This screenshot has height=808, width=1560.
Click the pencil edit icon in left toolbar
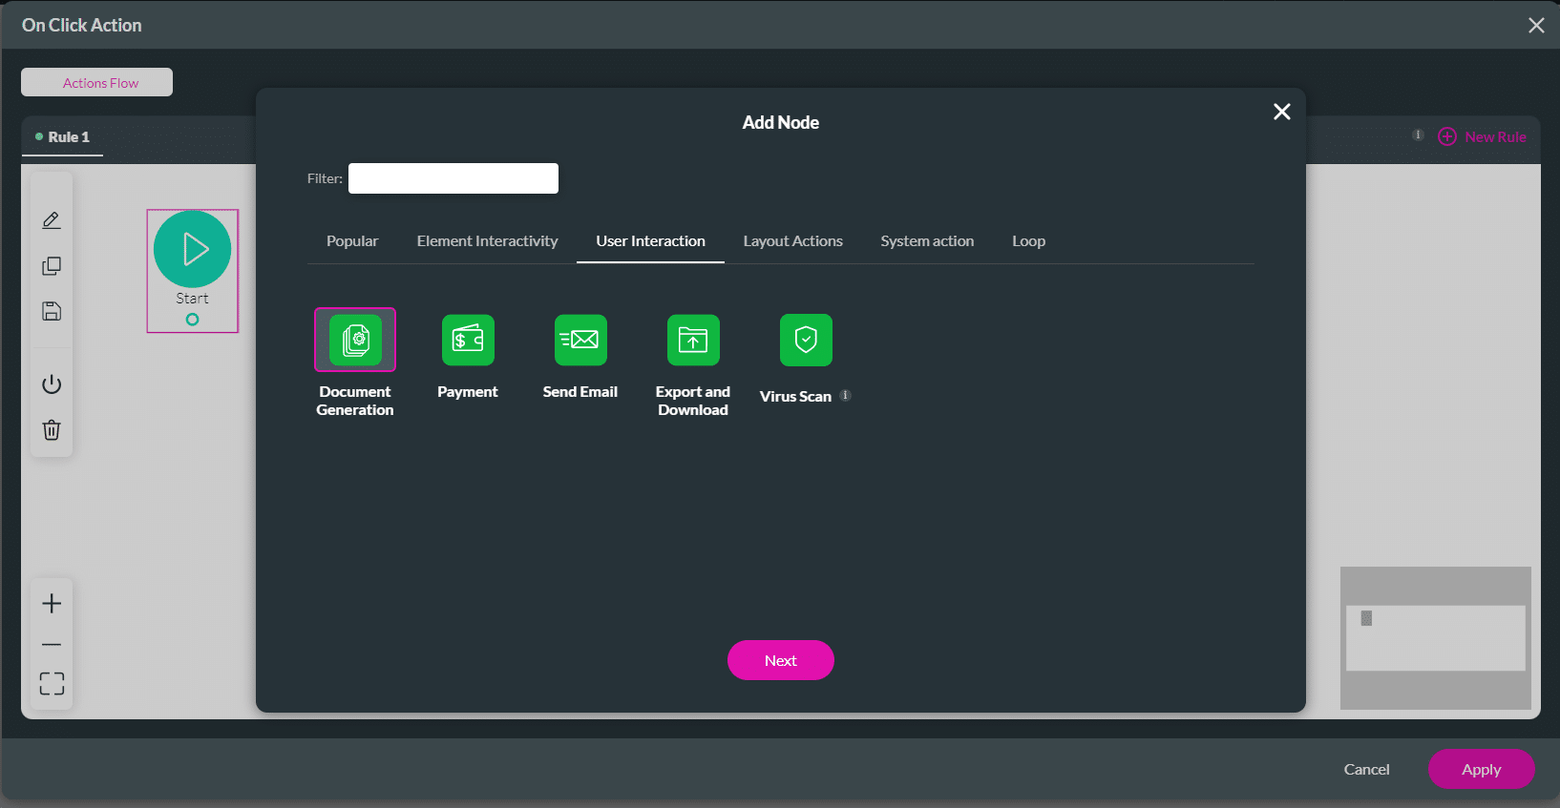pyautogui.click(x=52, y=220)
